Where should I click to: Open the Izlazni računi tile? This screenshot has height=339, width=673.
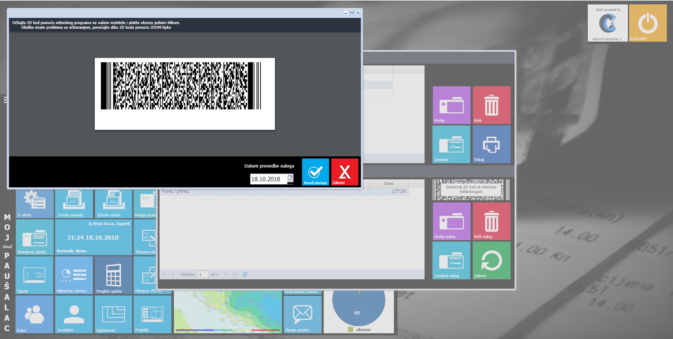point(113,204)
